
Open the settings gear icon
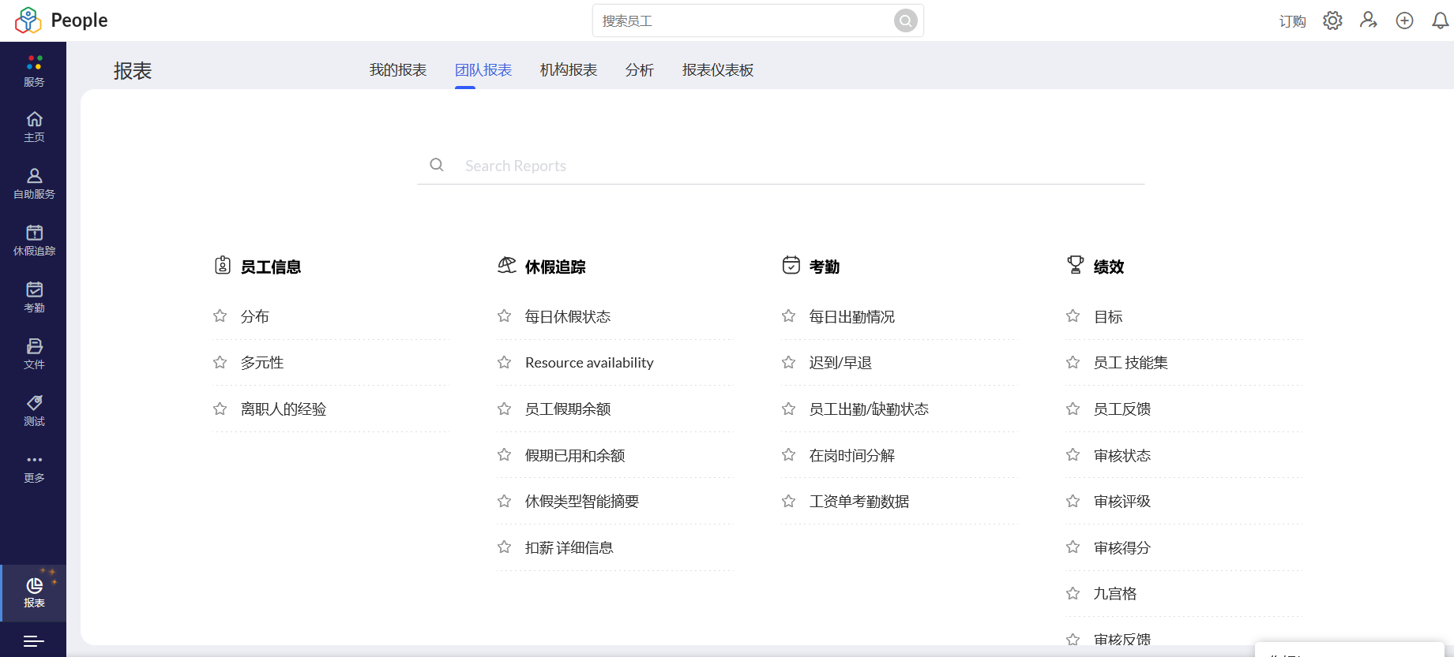1332,21
